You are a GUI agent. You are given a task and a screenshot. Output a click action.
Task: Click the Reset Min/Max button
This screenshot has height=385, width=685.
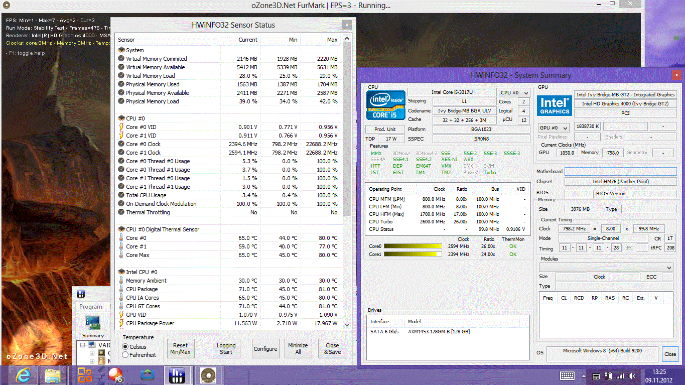pyautogui.click(x=180, y=349)
